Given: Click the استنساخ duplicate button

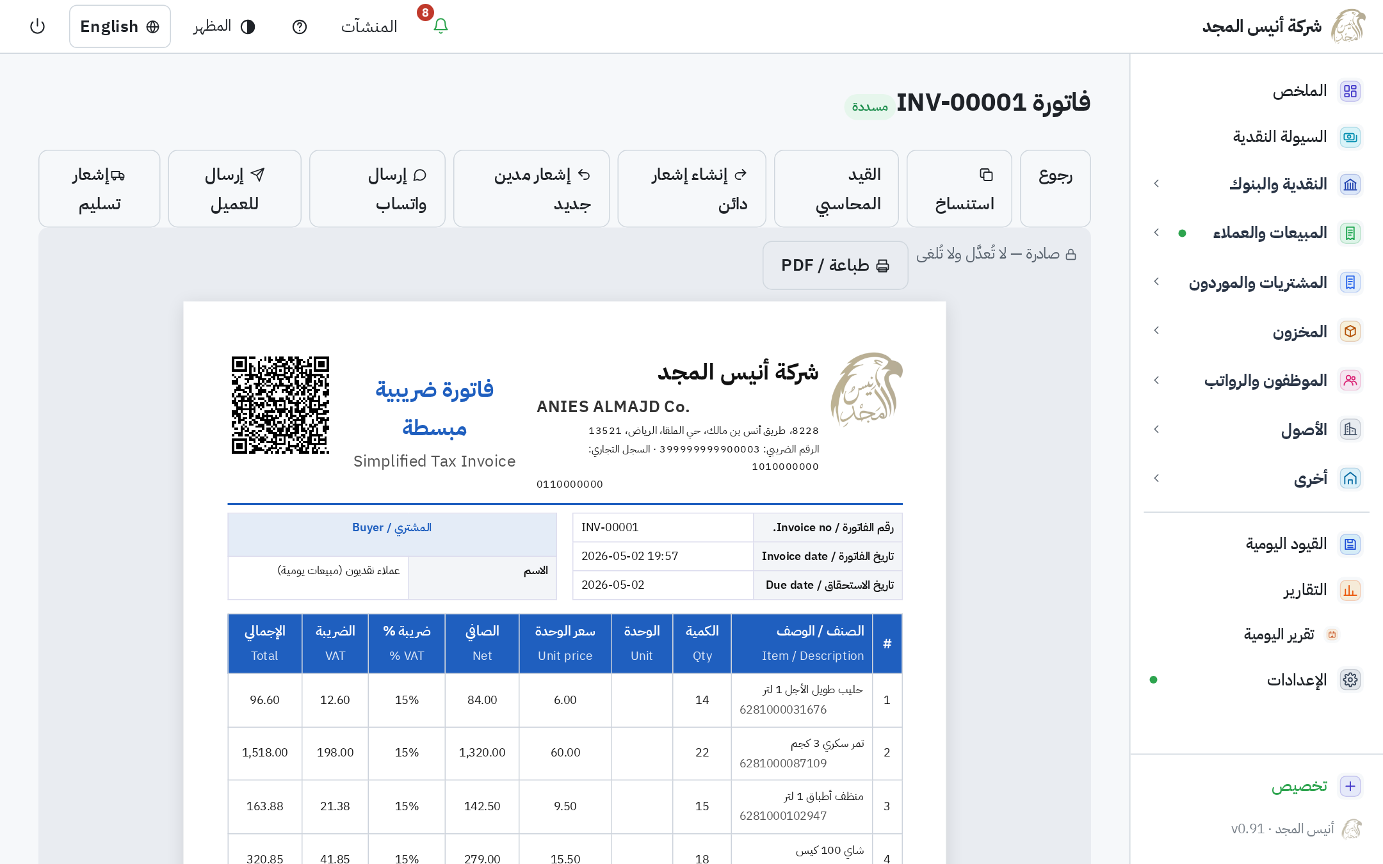Looking at the screenshot, I should coord(959,189).
